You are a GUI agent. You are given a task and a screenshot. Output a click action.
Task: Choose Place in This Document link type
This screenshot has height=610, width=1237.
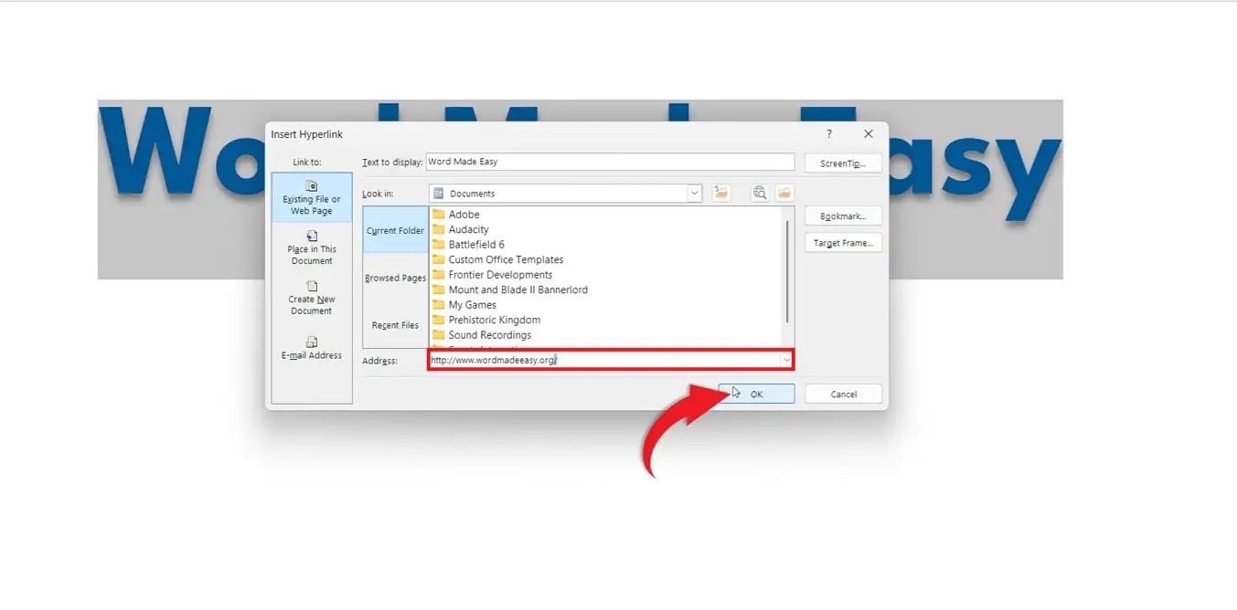pos(312,247)
